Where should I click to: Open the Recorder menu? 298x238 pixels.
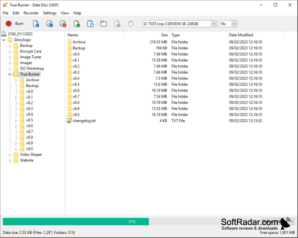tap(31, 13)
